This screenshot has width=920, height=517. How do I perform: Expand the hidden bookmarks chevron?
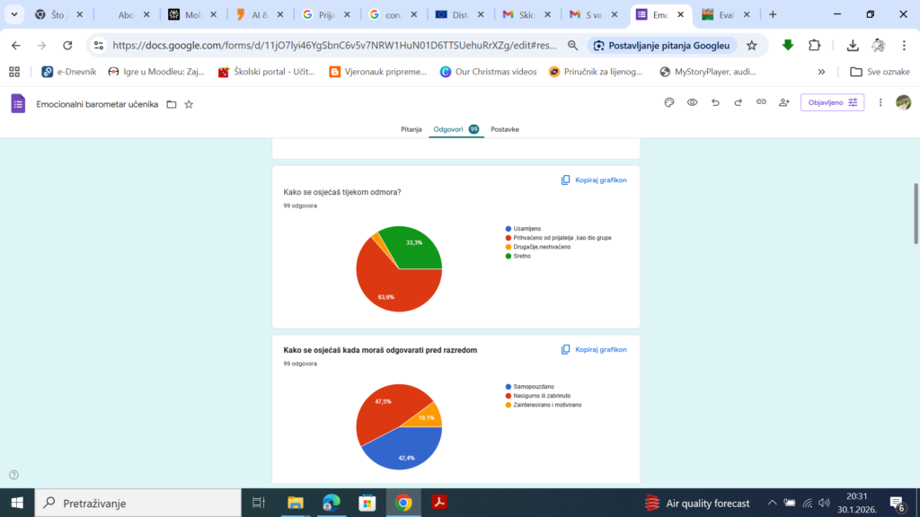tap(821, 72)
